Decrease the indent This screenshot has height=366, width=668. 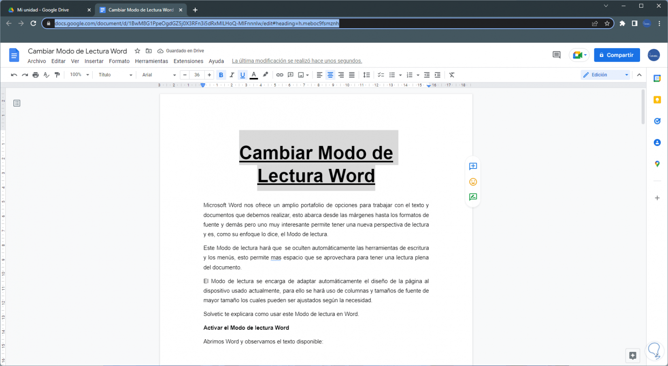coord(427,75)
